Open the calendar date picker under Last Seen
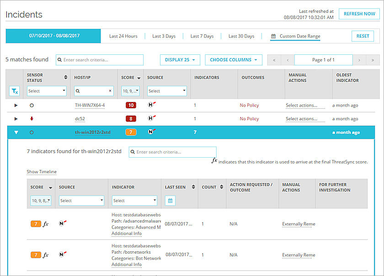384x276 pixels. (170, 200)
